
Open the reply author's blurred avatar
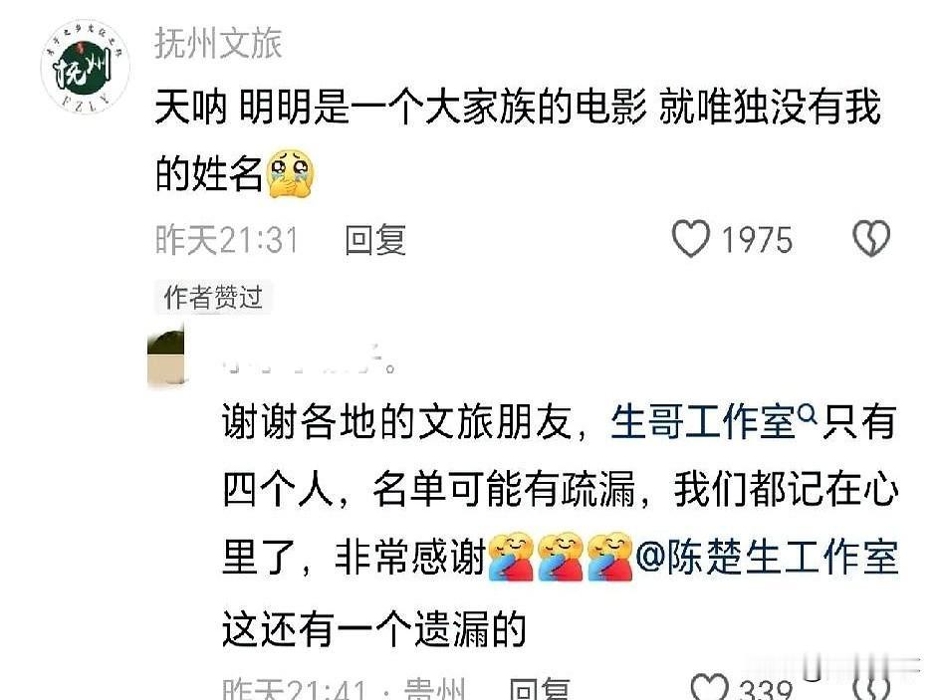pos(165,357)
